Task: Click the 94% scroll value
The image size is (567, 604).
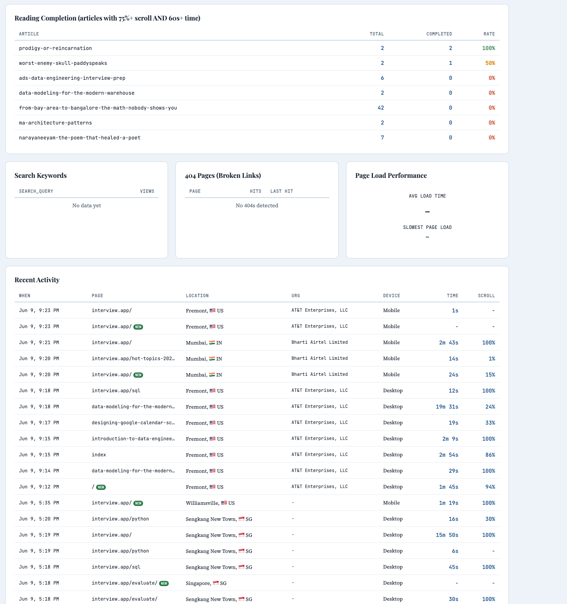Action: click(490, 487)
